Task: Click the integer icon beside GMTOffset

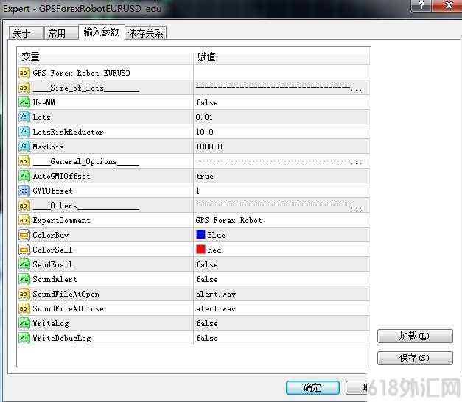Action: click(x=24, y=191)
